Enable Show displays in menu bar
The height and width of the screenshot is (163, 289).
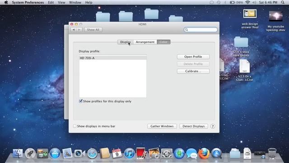(x=75, y=126)
